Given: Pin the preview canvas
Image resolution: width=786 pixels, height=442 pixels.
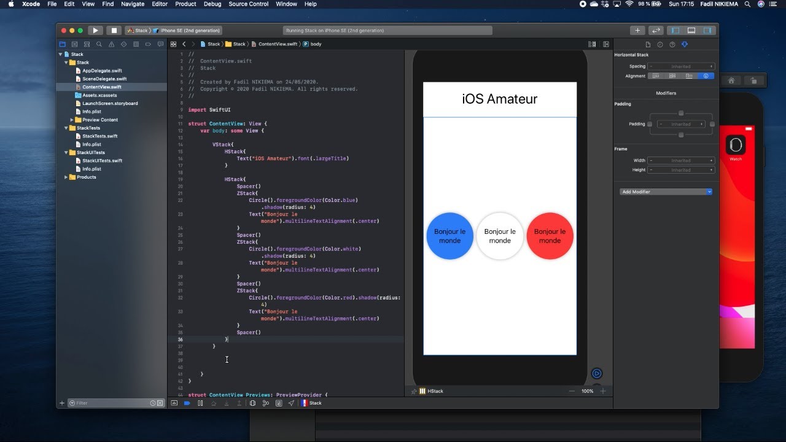Looking at the screenshot, I should coord(414,391).
